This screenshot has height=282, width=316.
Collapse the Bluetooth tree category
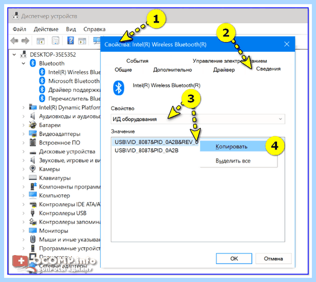[24, 63]
